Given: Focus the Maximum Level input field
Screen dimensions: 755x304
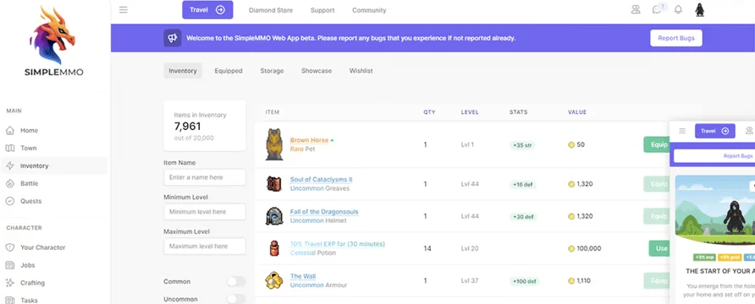Looking at the screenshot, I should [x=205, y=247].
